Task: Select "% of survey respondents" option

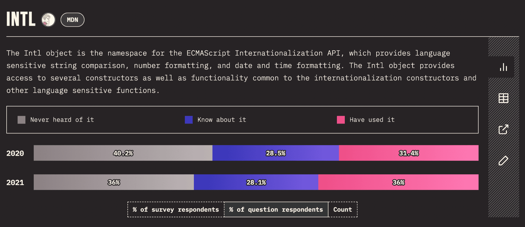Action: pyautogui.click(x=176, y=210)
